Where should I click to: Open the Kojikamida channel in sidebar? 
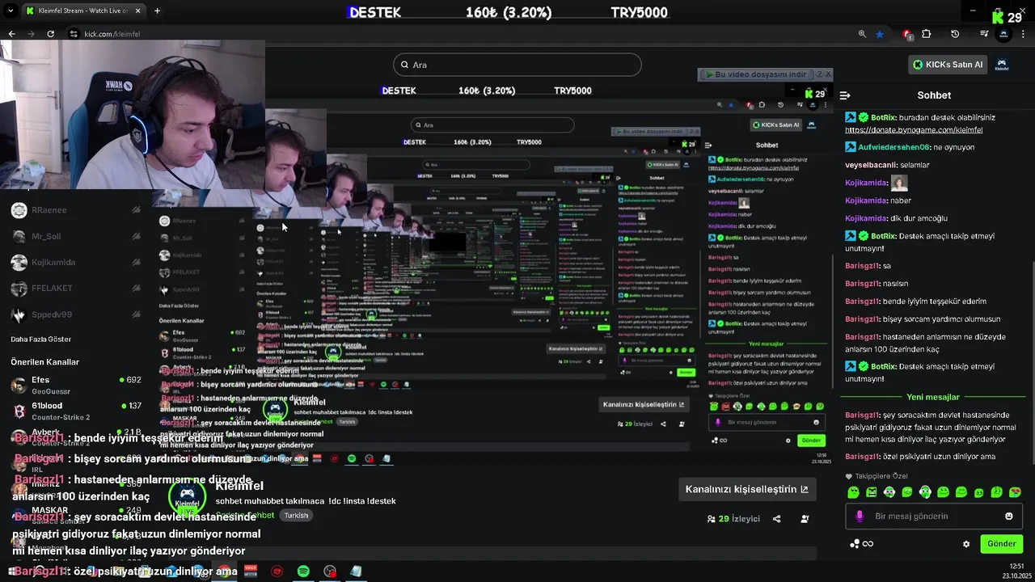[x=74, y=262]
